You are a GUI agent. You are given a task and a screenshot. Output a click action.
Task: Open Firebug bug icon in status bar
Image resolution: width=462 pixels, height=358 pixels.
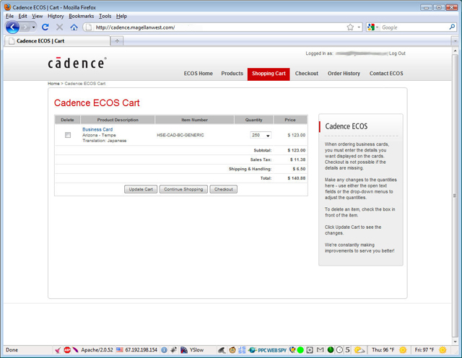pos(173,350)
